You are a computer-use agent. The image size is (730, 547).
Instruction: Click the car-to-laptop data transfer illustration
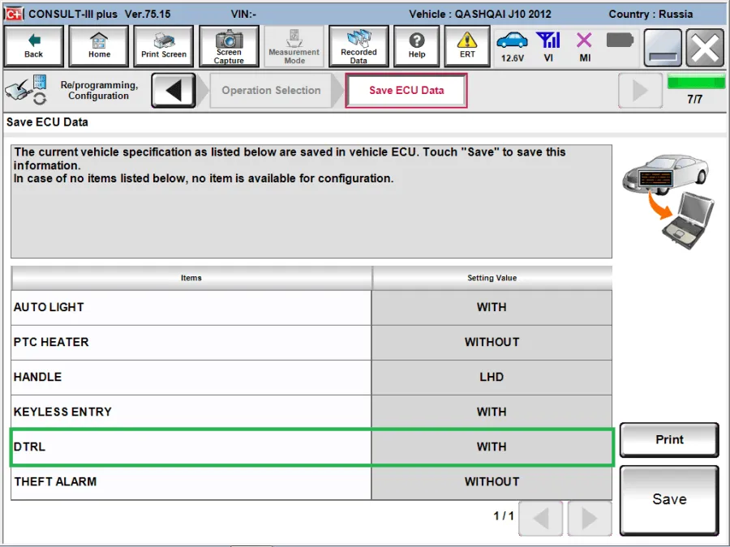[668, 200]
